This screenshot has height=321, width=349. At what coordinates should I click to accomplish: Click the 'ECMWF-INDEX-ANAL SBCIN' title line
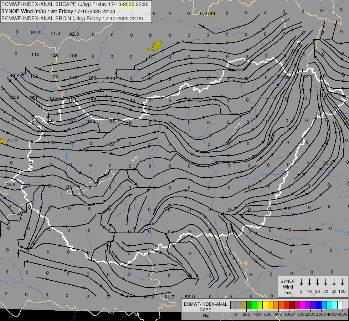click(x=72, y=19)
